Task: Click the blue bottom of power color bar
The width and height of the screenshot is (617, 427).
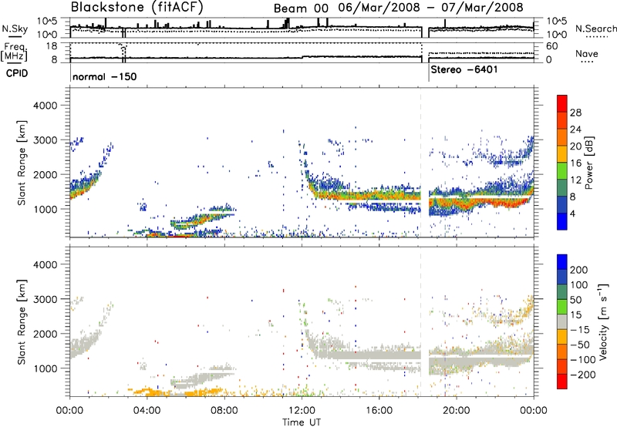Action: click(562, 221)
